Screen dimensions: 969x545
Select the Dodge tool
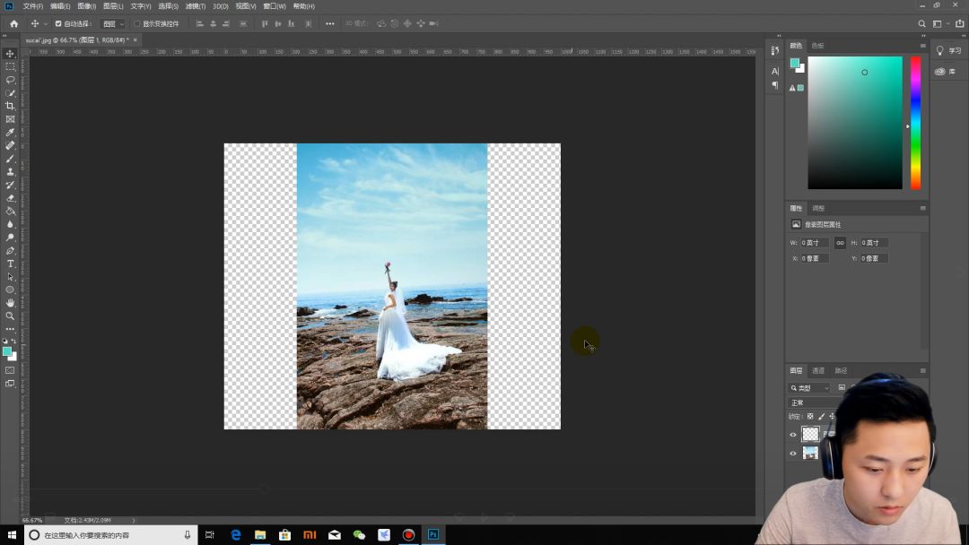point(10,237)
